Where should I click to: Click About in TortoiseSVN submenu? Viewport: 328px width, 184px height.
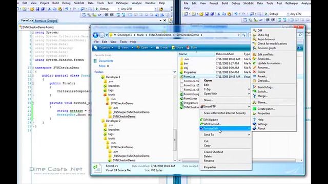pyautogui.click(x=261, y=128)
